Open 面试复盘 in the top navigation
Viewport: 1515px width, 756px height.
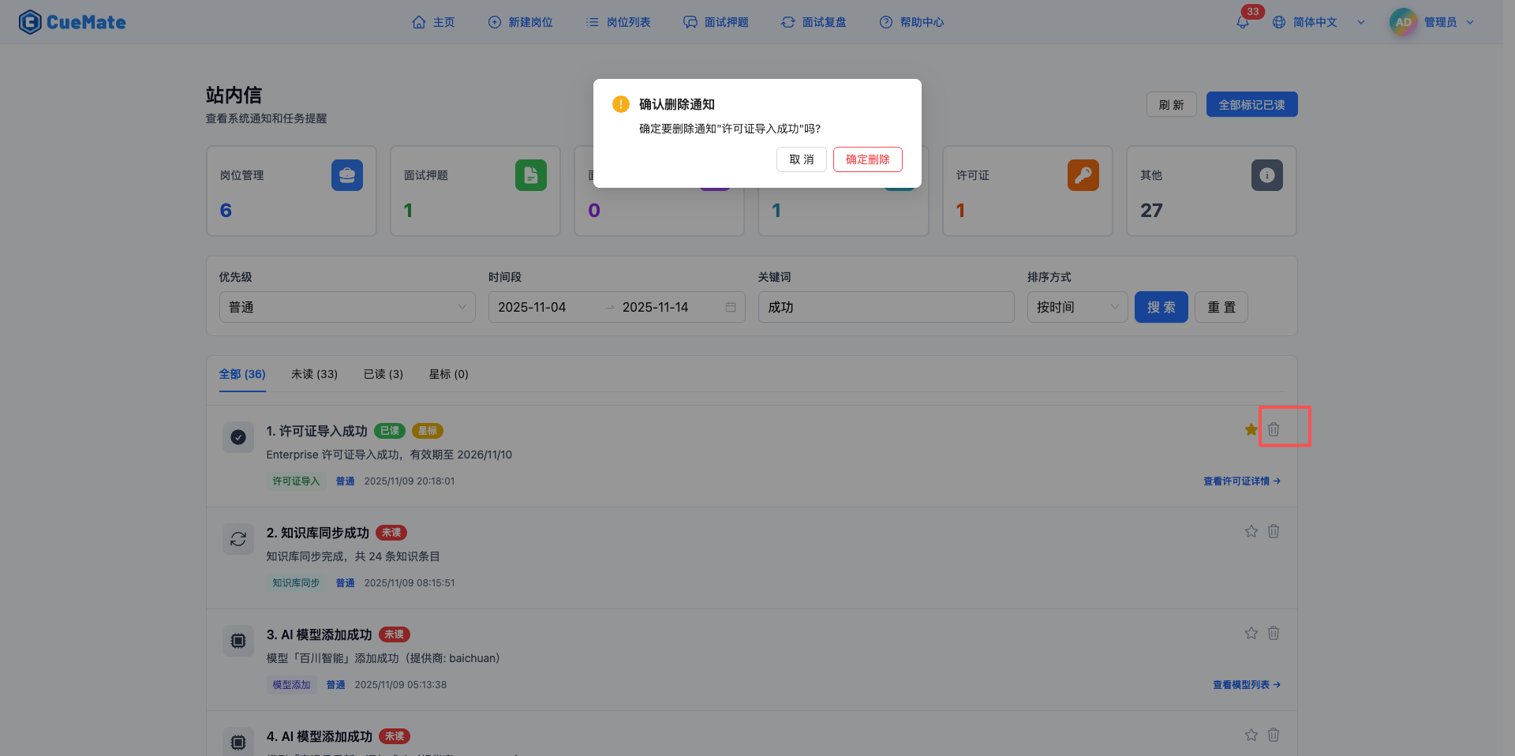point(814,22)
